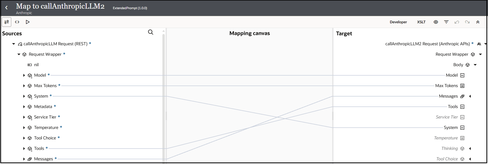Switch to the XSLT view

[x=421, y=22]
